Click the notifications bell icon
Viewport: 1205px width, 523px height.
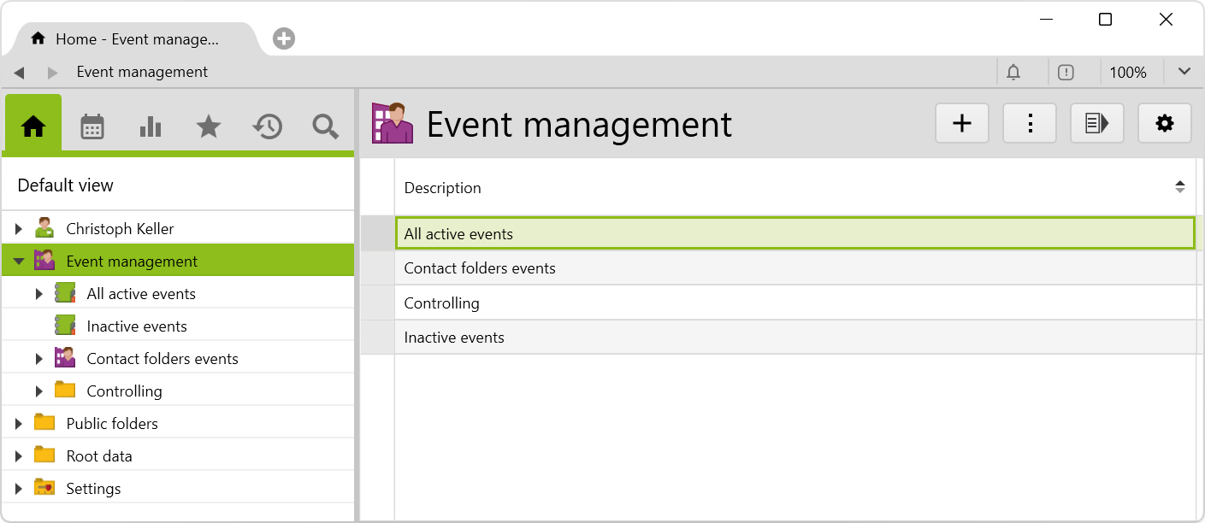[1013, 73]
